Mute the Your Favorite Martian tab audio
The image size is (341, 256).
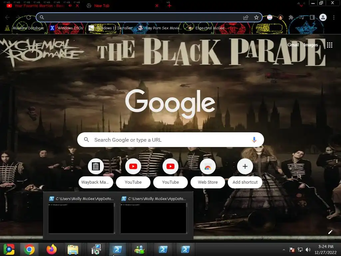pyautogui.click(x=70, y=6)
